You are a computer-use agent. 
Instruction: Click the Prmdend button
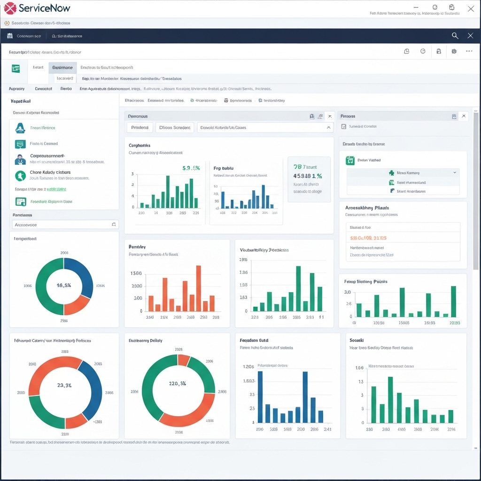coord(140,127)
